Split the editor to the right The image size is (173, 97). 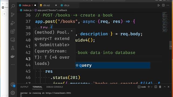tap(163, 5)
